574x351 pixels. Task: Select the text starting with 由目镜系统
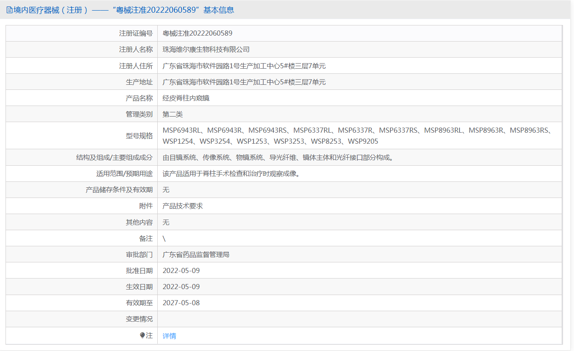(278, 158)
